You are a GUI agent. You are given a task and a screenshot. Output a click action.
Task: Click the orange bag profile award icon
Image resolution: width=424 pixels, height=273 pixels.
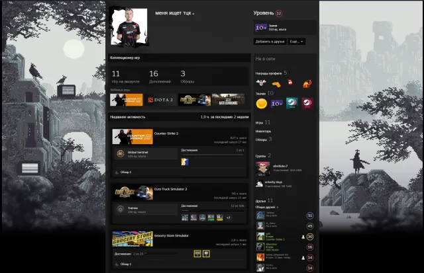click(x=307, y=84)
